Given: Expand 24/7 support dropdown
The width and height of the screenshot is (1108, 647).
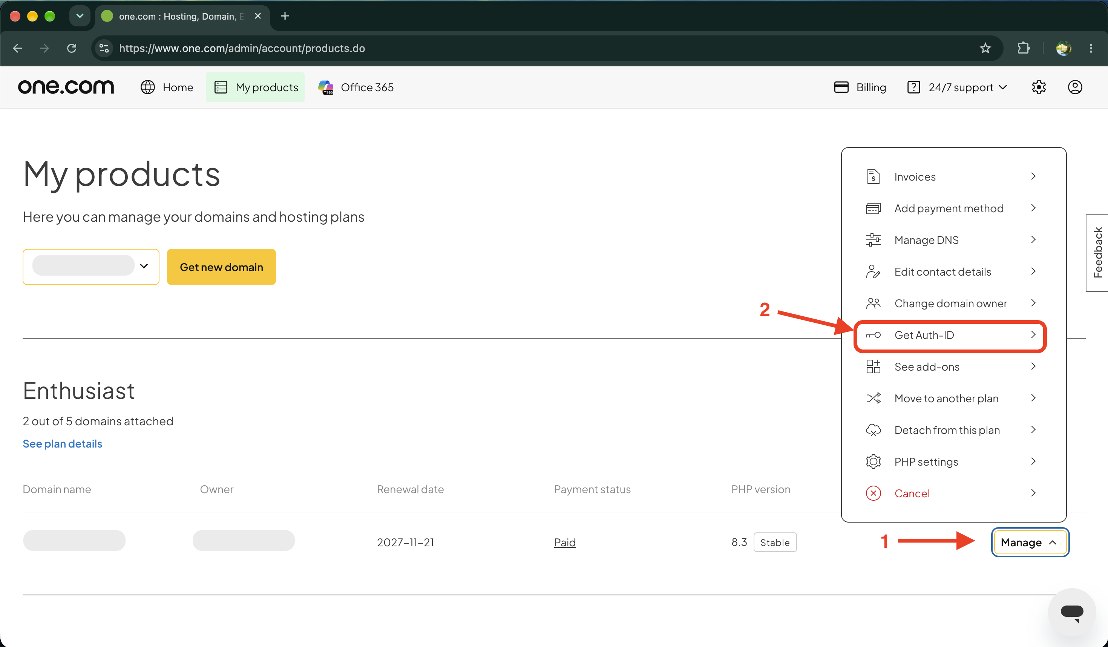Looking at the screenshot, I should tap(957, 87).
